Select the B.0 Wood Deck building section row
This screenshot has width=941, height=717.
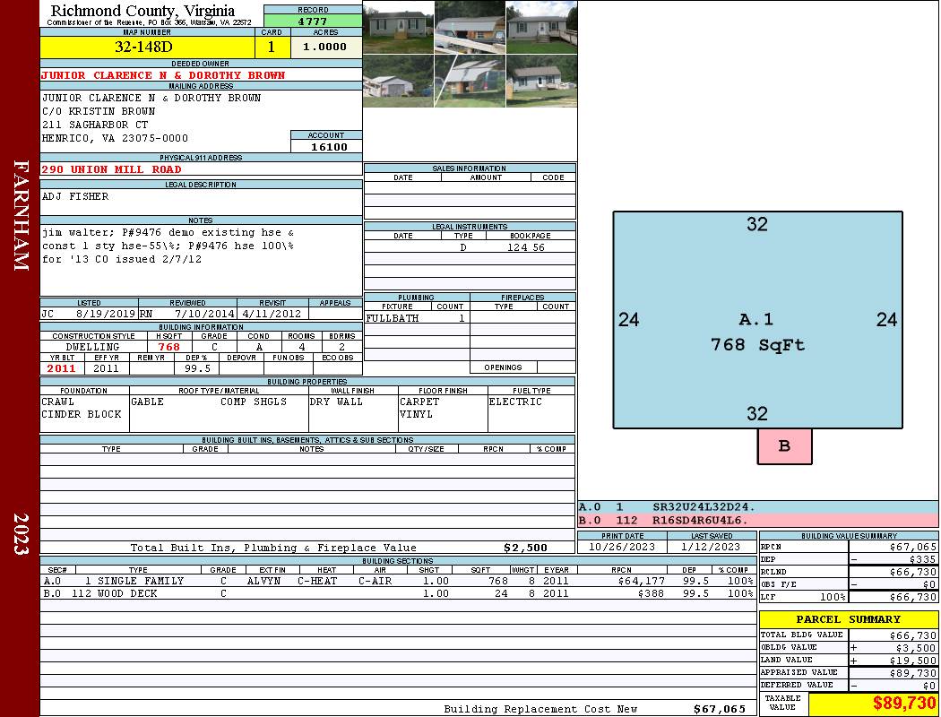(394, 593)
